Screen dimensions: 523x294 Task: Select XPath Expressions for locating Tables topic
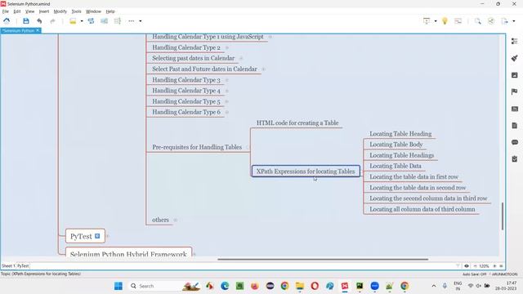306,171
